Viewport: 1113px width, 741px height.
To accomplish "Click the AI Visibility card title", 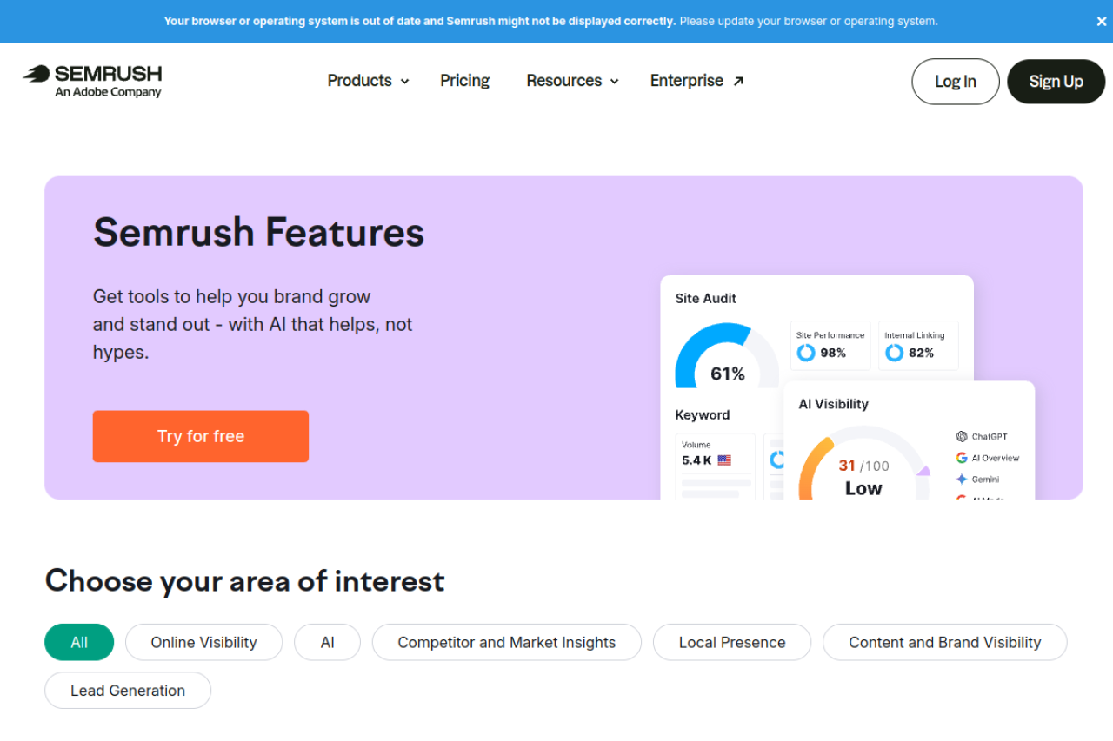I will tap(833, 404).
